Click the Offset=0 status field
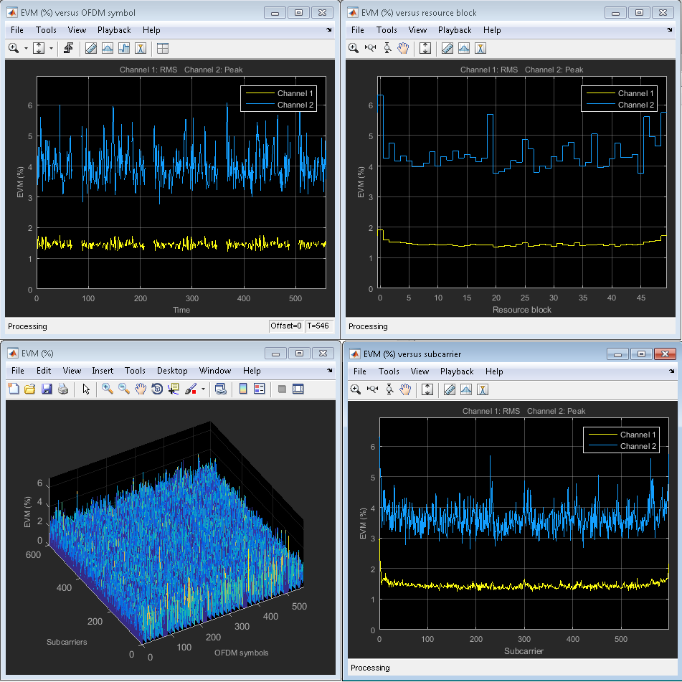Image resolution: width=682 pixels, height=682 pixels. tap(286, 326)
